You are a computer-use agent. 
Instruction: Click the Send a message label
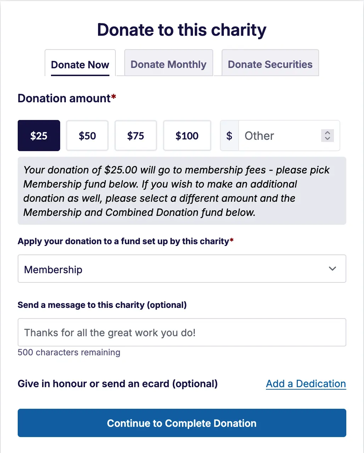point(102,305)
